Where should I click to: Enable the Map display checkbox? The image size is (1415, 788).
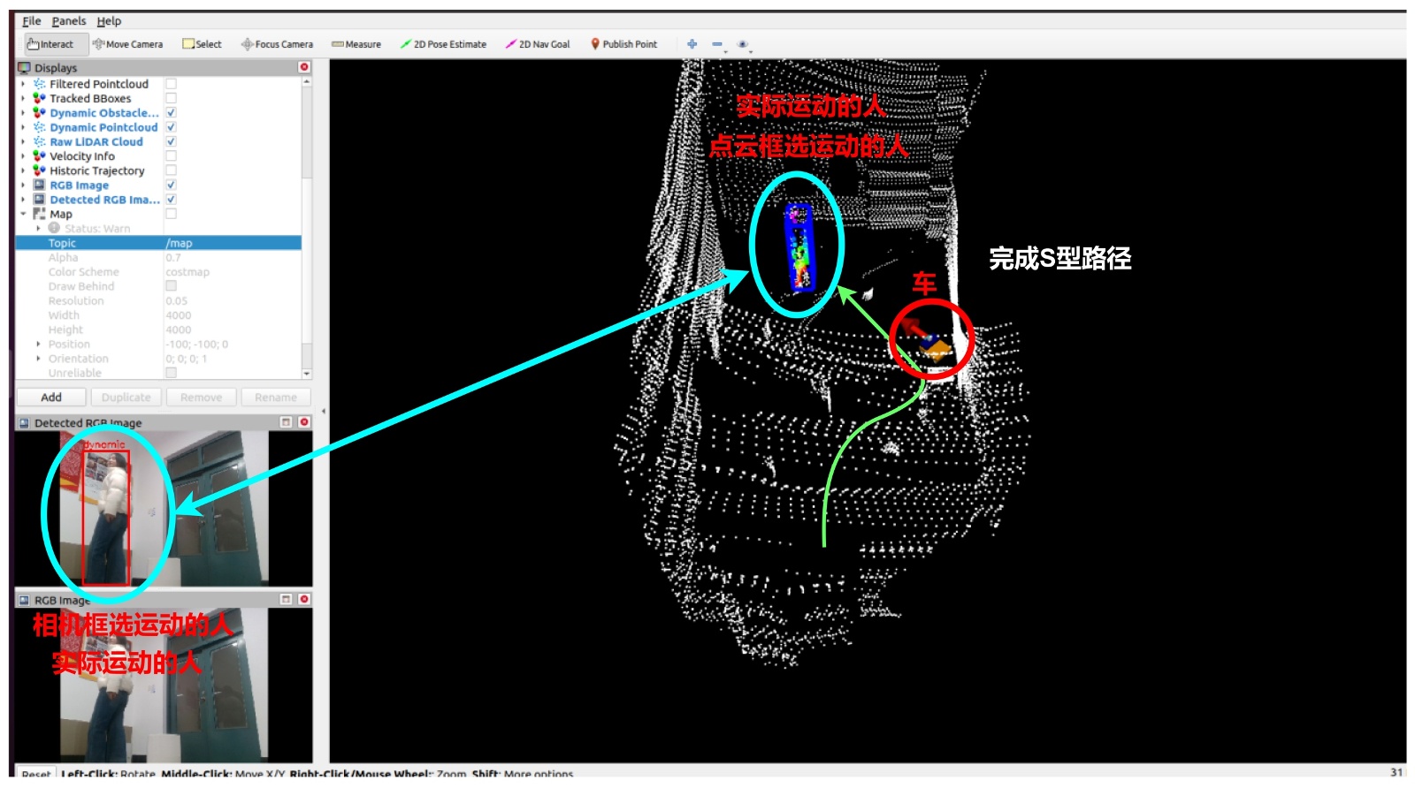[x=171, y=214]
